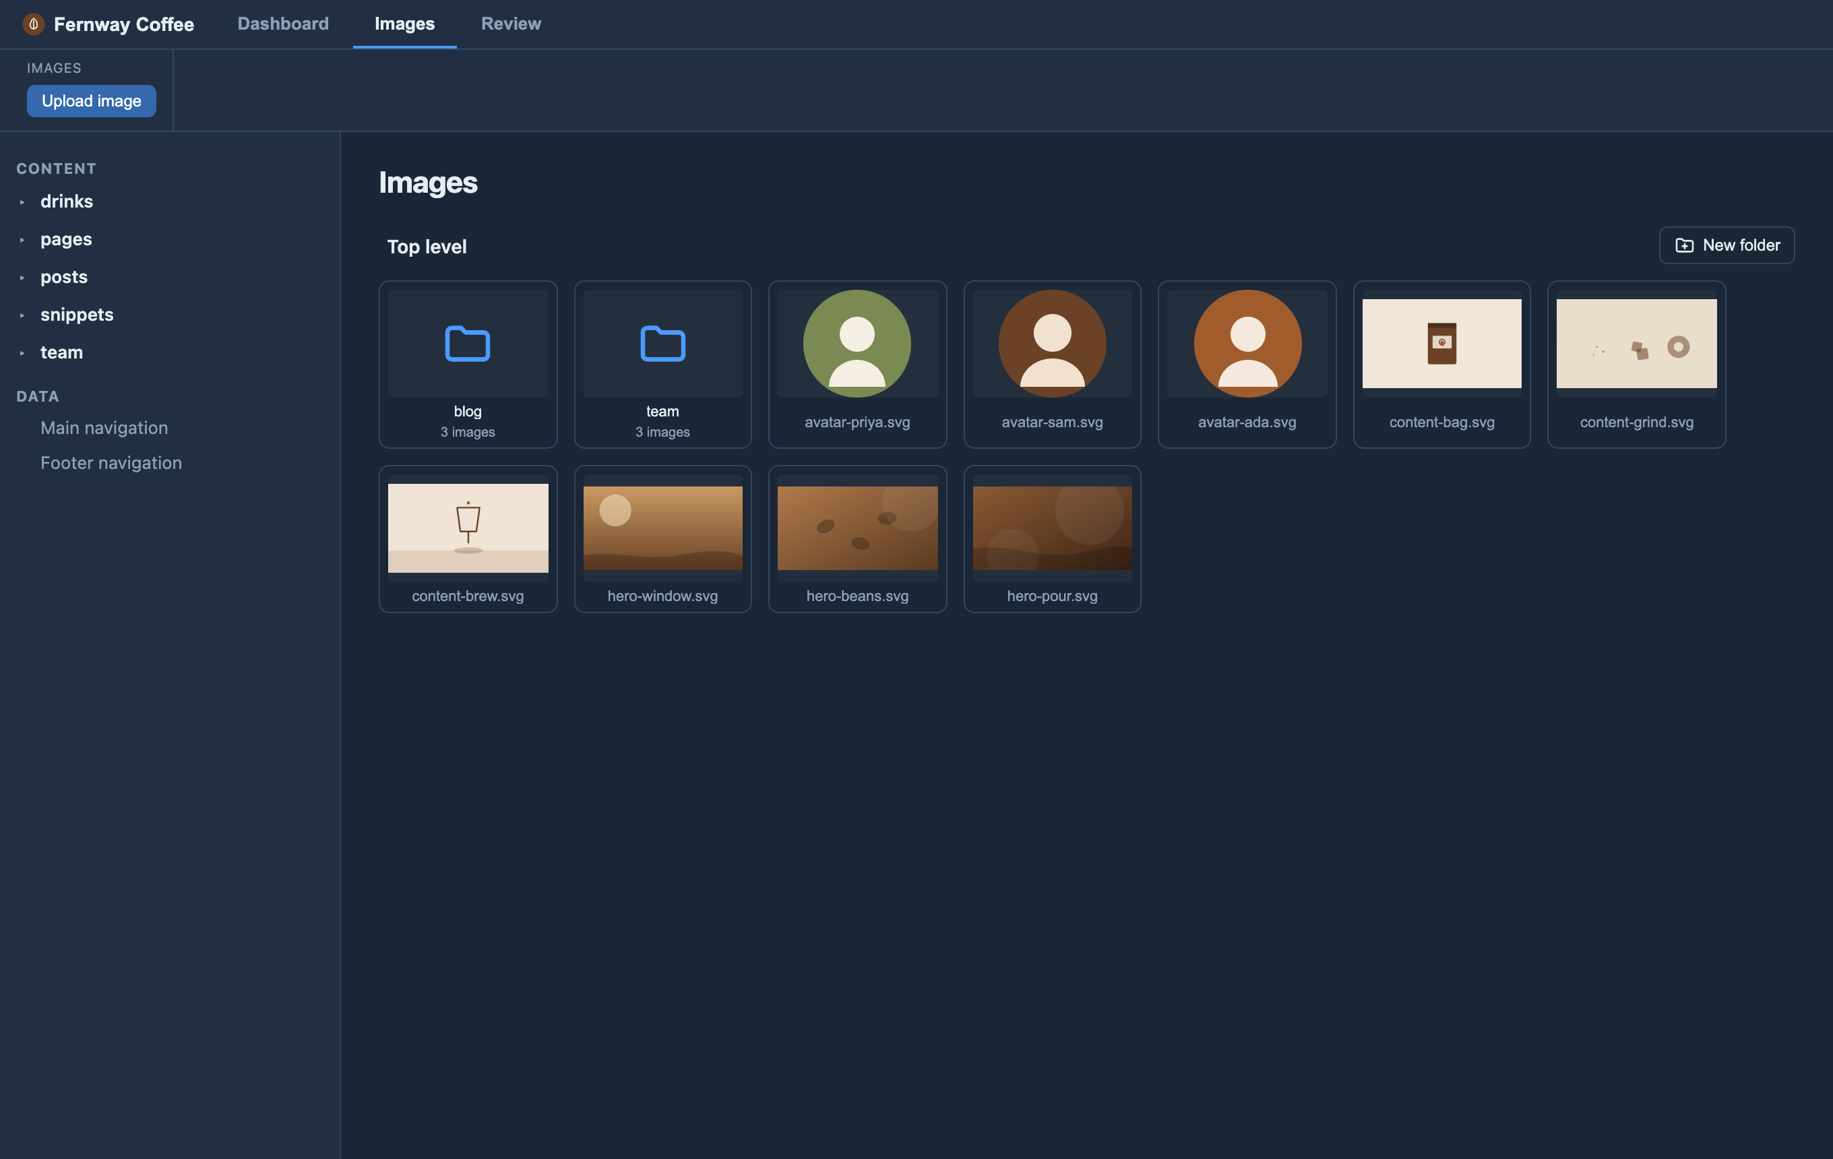Select the drinks content collection
The height and width of the screenshot is (1159, 1833).
[x=67, y=201]
